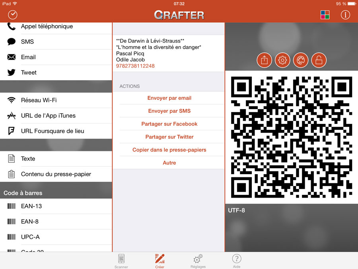Screen dimensions: 358x269
Task: Select the UPC-A barcode icon
Action: [x=12, y=237]
